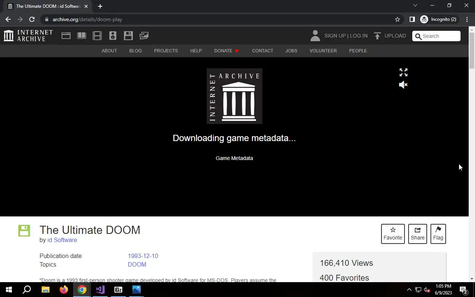
Task: Toggle the browser side panel
Action: (x=412, y=19)
